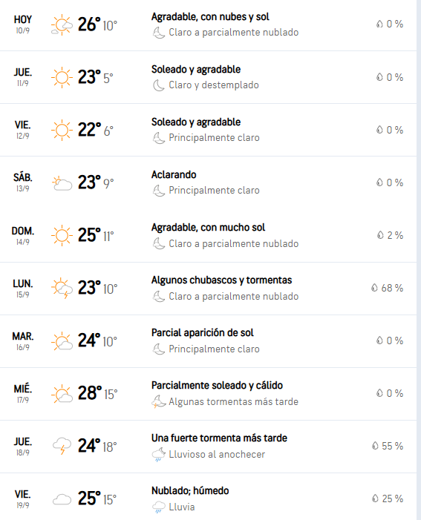Select 'Parcialmente soleado y cálido' forecast text

click(217, 385)
